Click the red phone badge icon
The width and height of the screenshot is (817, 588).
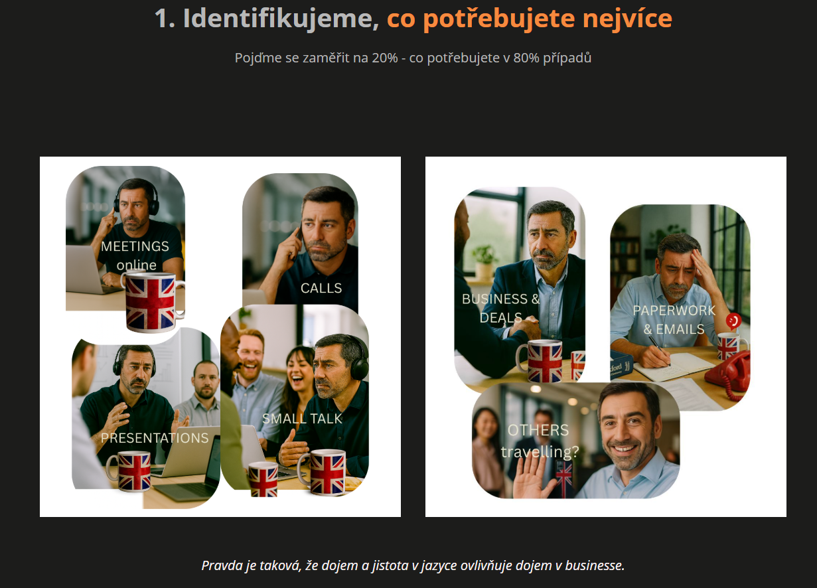tap(733, 321)
